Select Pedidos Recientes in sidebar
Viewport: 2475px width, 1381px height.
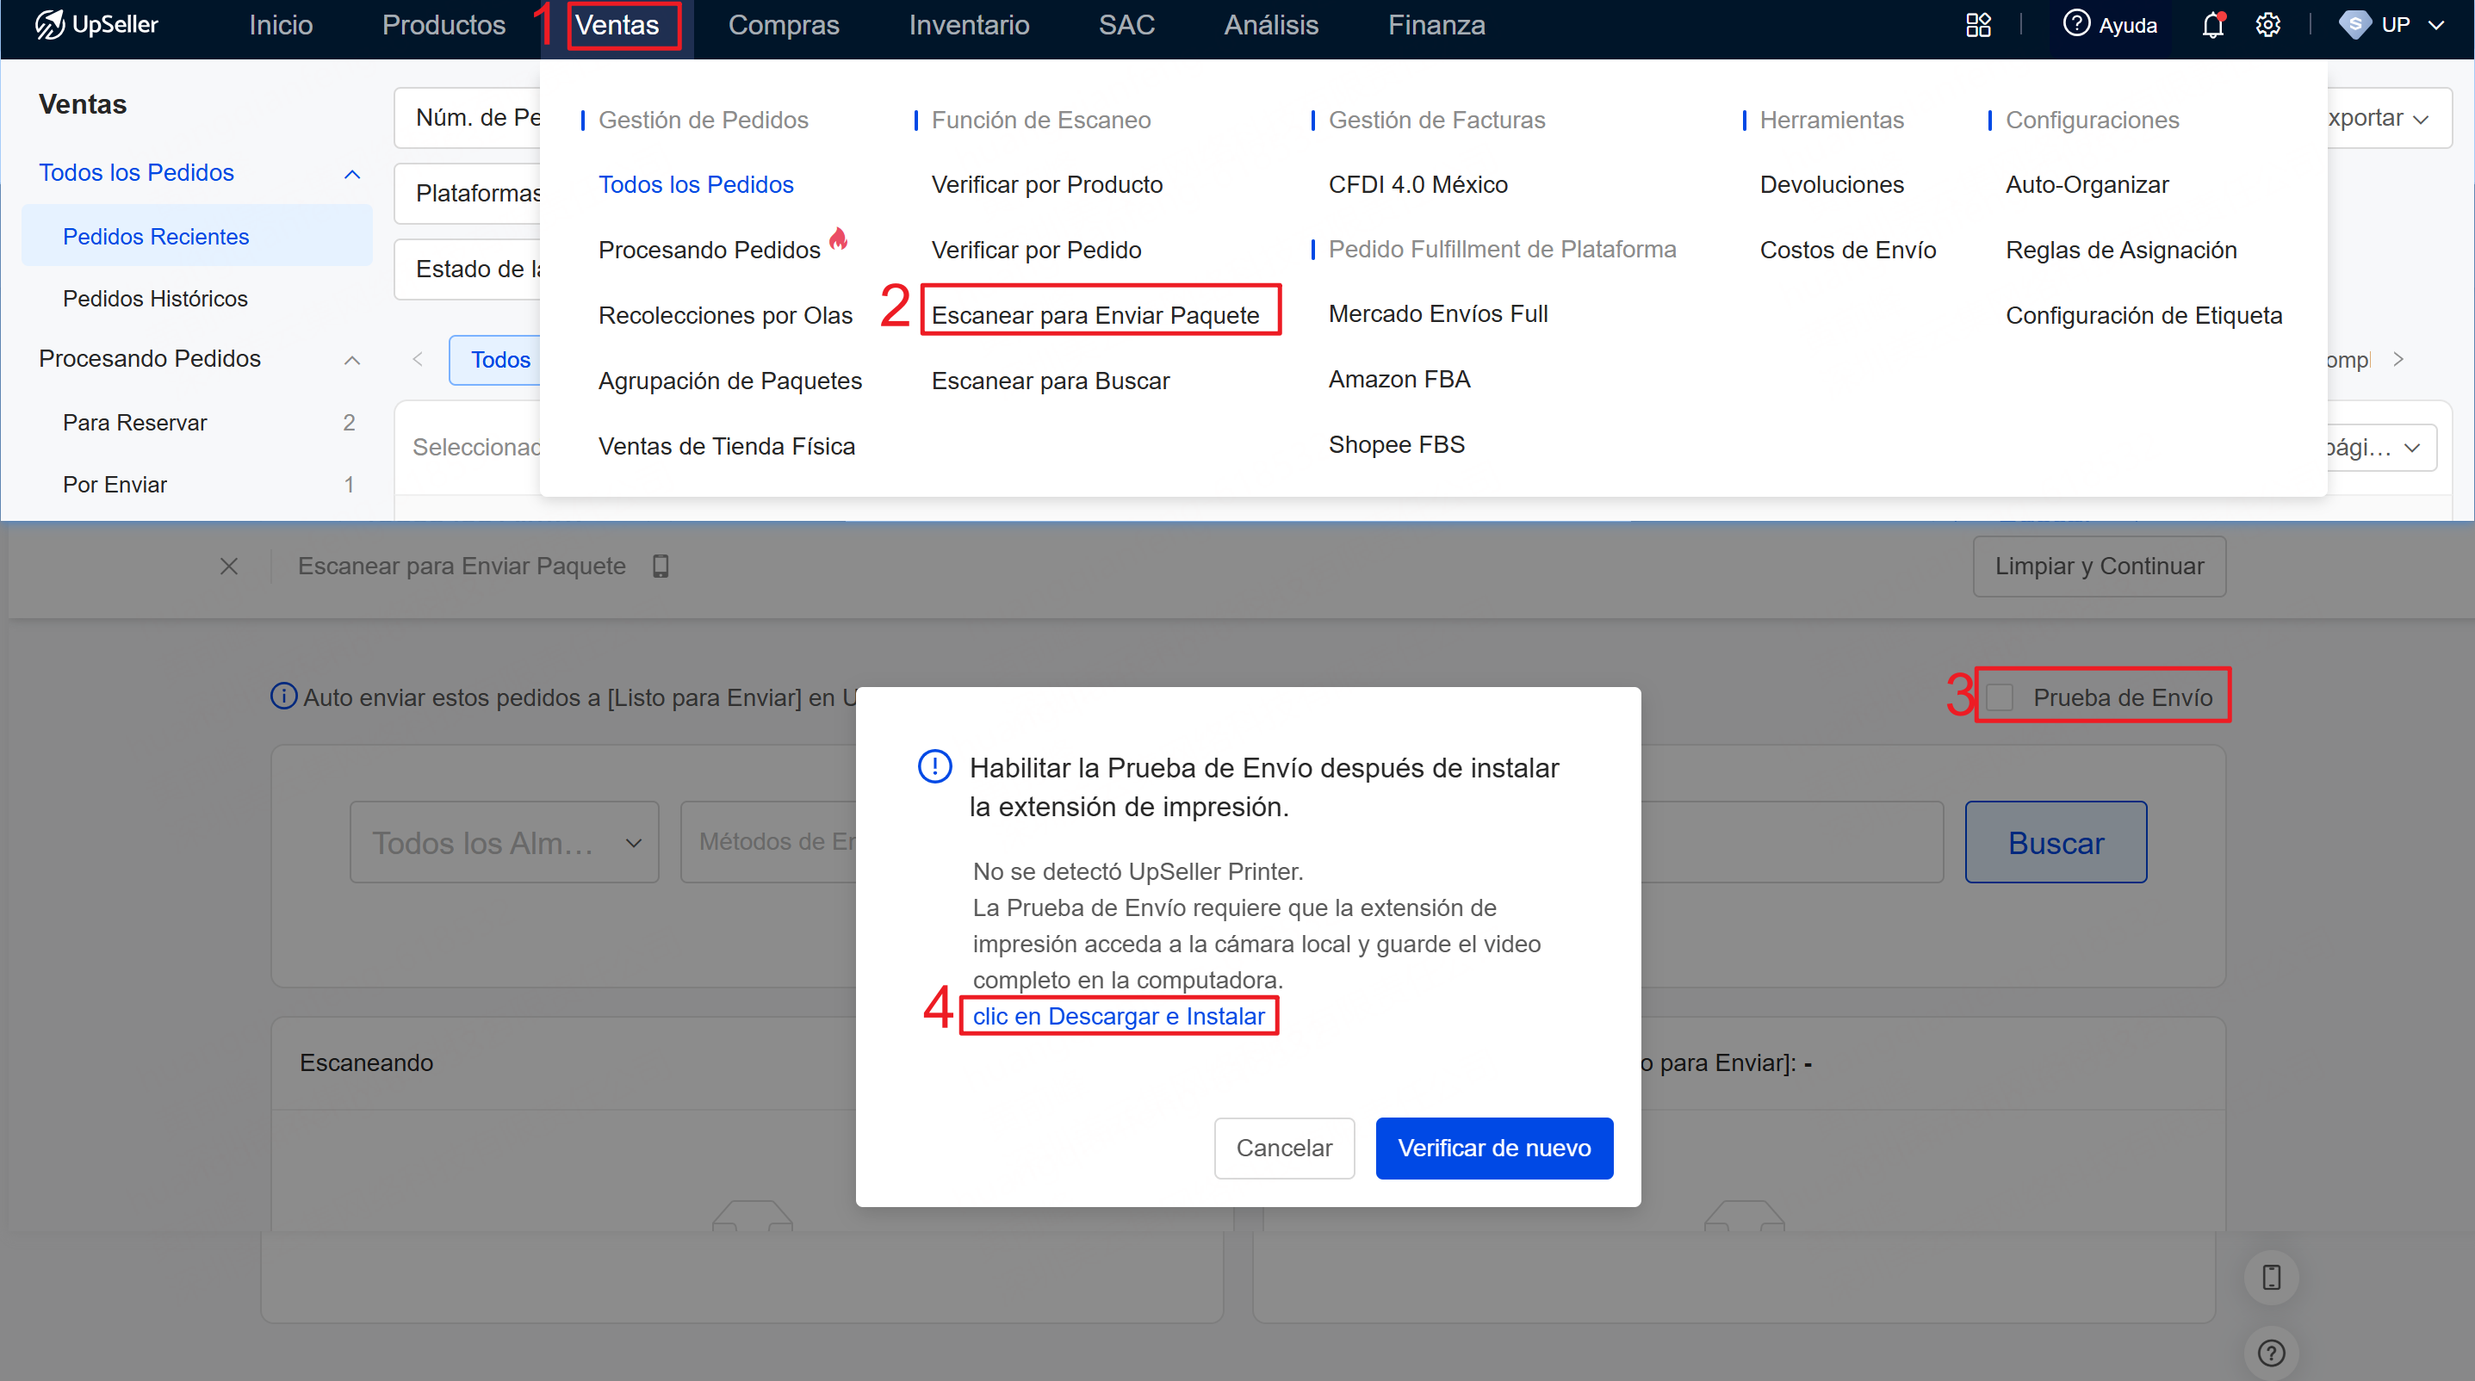tap(197, 235)
